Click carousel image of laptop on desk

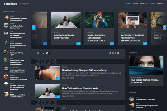[133, 20]
